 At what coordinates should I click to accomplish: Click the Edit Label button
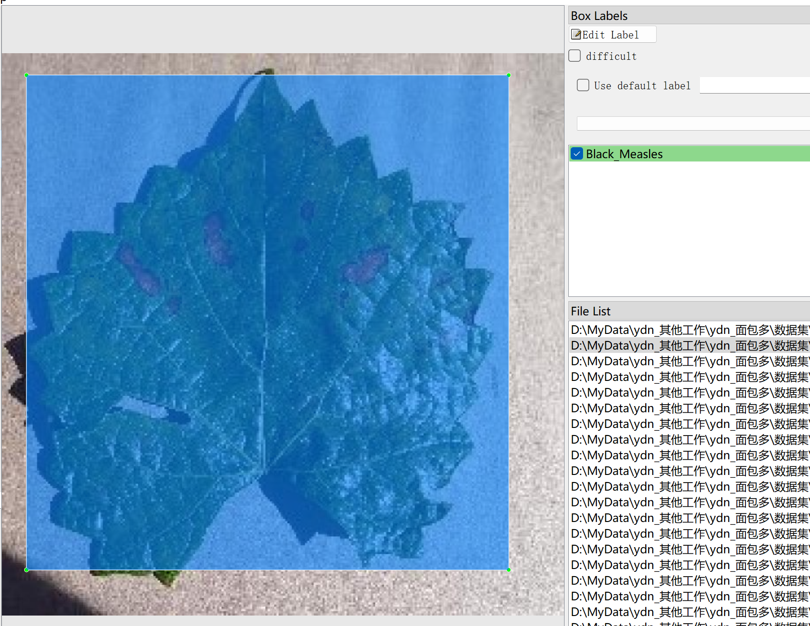(612, 35)
